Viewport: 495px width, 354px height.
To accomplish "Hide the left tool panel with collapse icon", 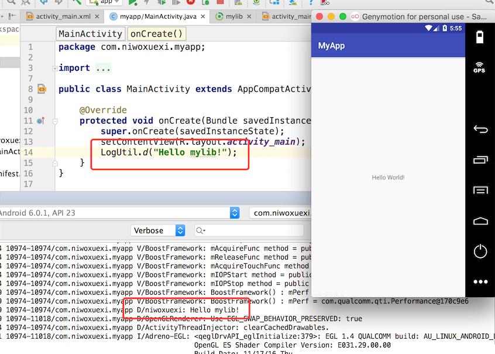I will 12,16.
